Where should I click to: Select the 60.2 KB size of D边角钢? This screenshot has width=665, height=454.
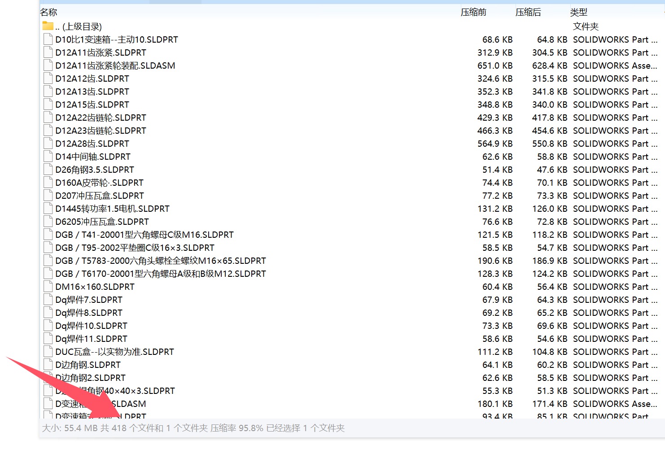552,365
